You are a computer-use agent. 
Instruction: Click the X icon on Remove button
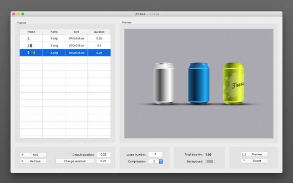[22, 161]
